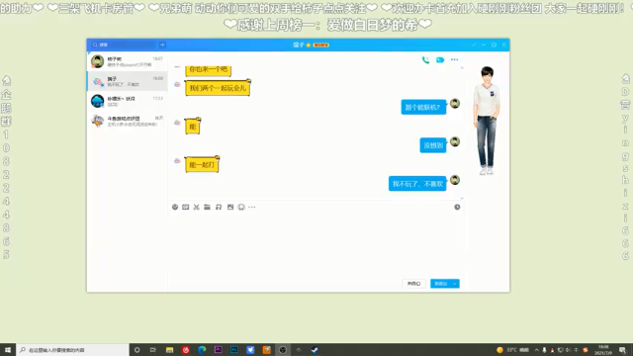Viewport: 633px width, 356px height.
Task: Open the Douyu game group conversation
Action: (x=128, y=121)
